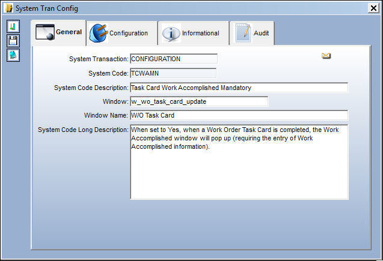Click the System Transaction label
The width and height of the screenshot is (383, 261).
[99, 59]
